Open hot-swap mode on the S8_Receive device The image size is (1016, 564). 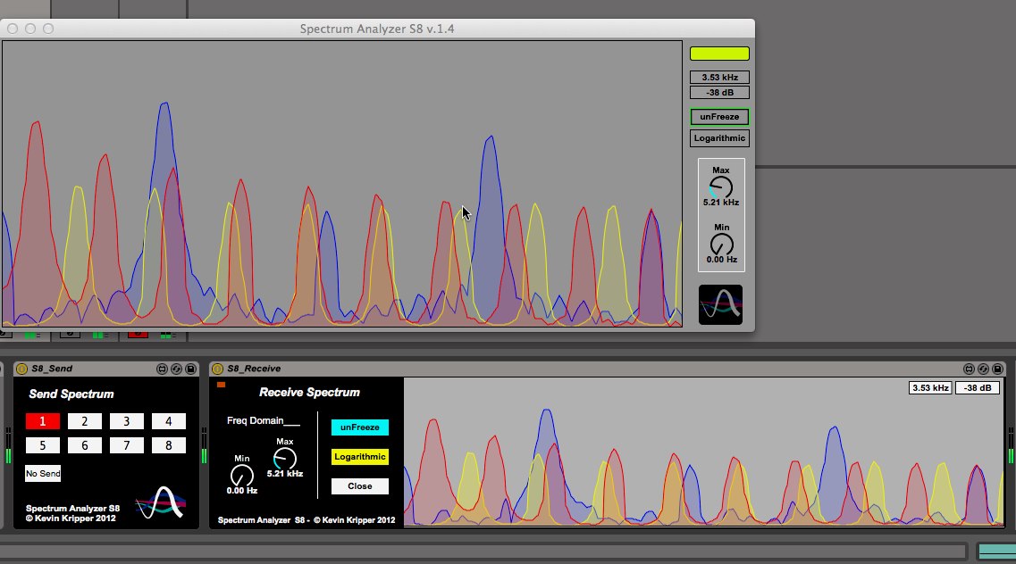(983, 368)
